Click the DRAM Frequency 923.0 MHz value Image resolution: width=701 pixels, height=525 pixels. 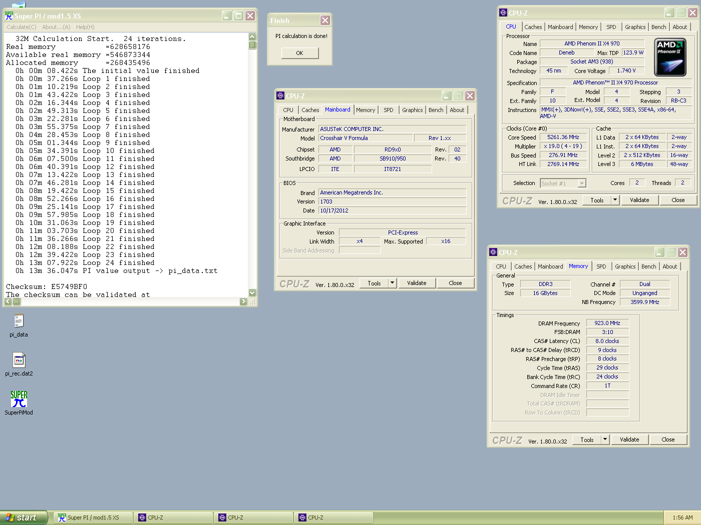(607, 323)
